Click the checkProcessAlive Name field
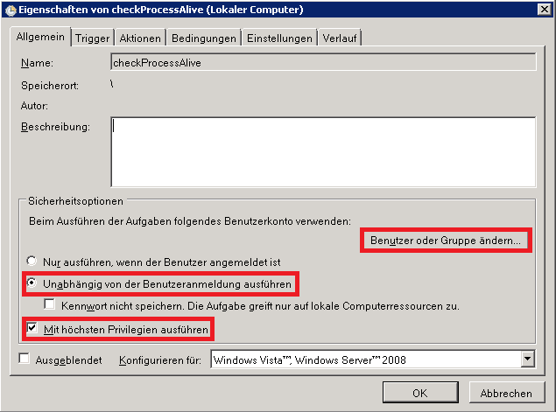 322,63
